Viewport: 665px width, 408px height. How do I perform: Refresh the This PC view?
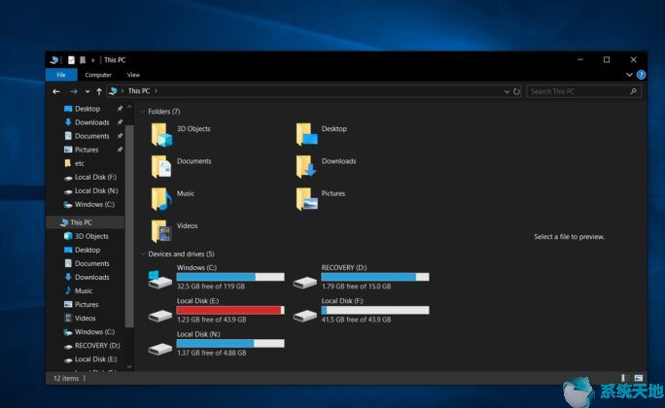click(x=516, y=91)
